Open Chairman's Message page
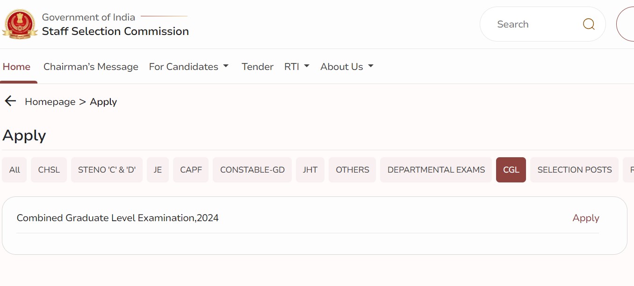 pos(91,67)
